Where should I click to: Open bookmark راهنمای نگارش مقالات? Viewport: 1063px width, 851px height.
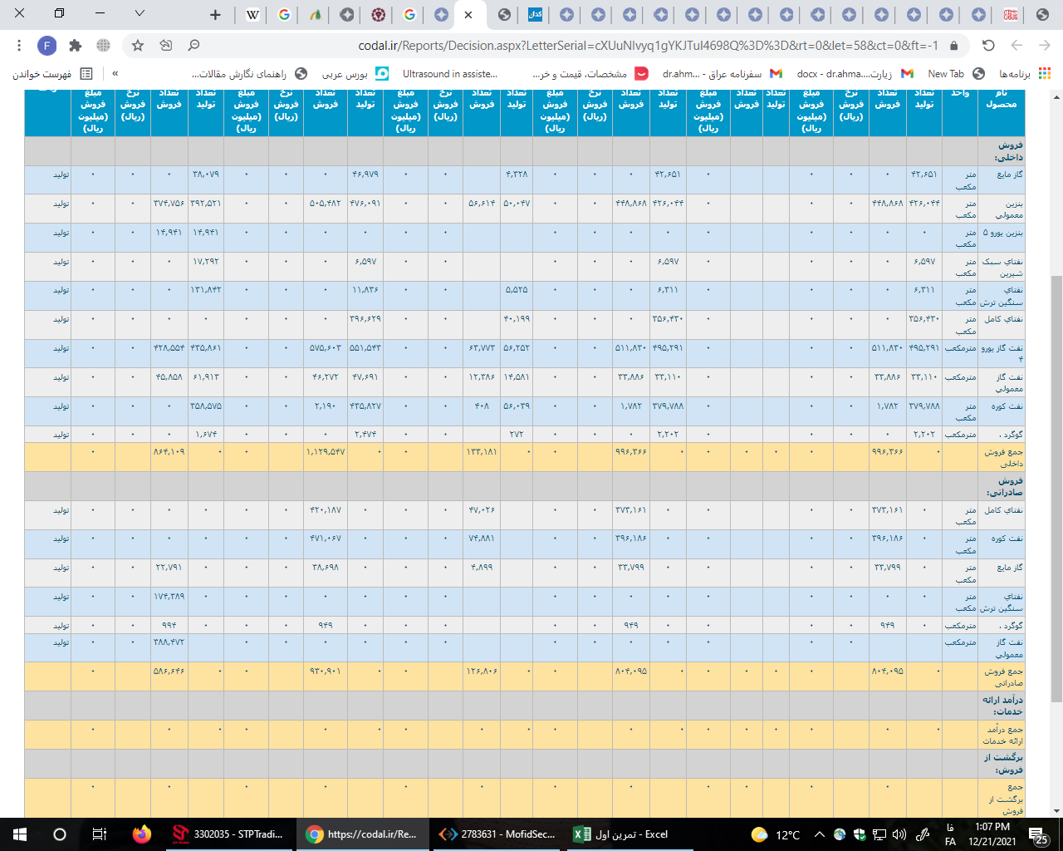tap(248, 74)
